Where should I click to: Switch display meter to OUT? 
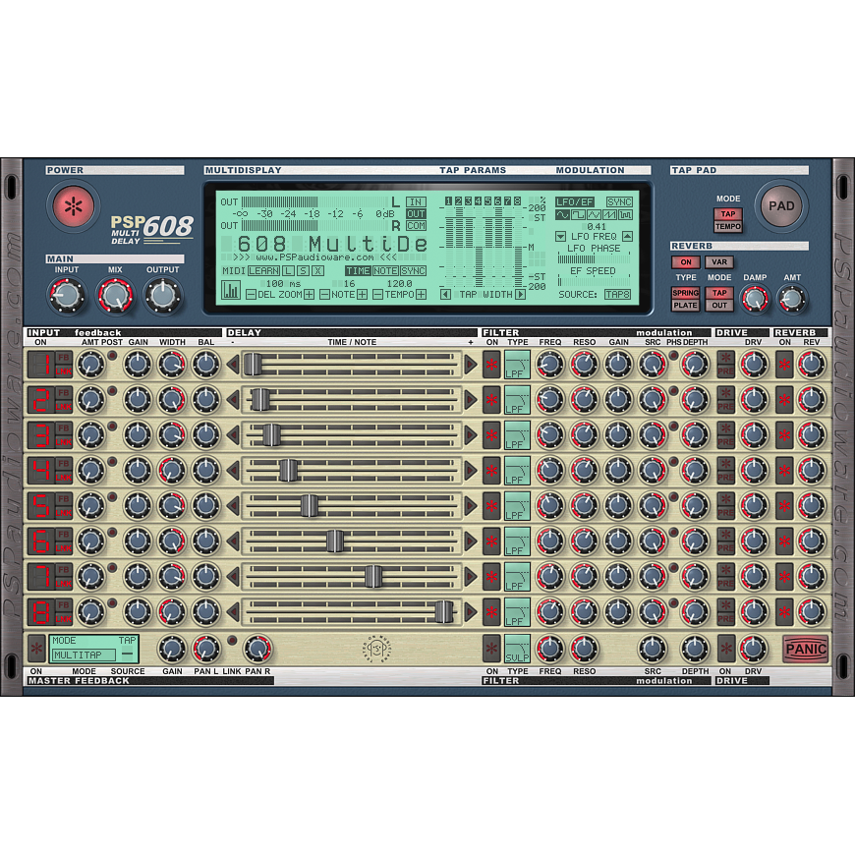click(x=416, y=214)
